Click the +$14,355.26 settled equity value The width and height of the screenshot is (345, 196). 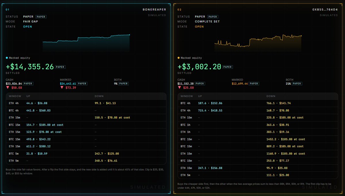30,67
